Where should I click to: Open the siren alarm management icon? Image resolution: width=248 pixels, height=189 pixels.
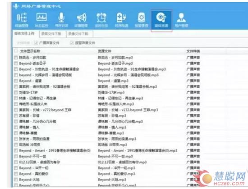pos(142,20)
